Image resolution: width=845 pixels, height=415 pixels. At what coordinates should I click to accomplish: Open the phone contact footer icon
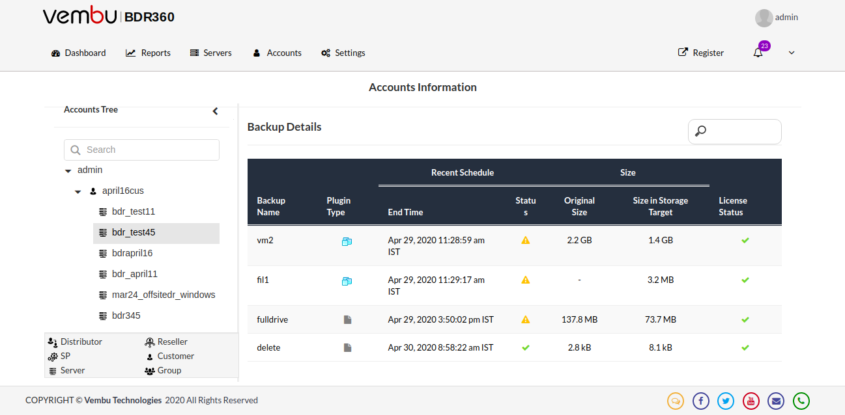coord(801,401)
